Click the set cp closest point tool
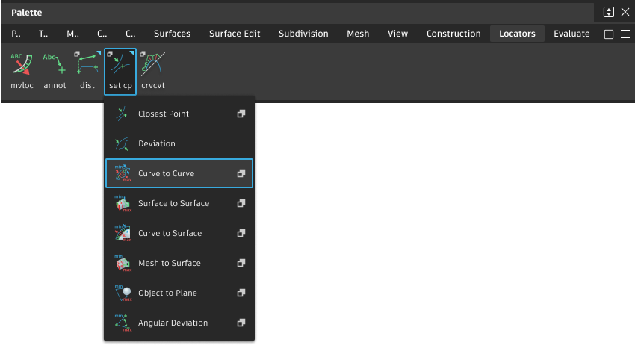This screenshot has width=635, height=351. (x=120, y=70)
